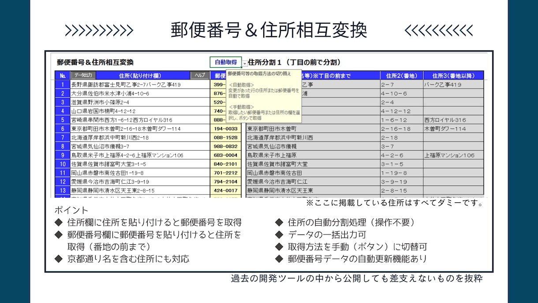Select the 自動取得 mode cell
This screenshot has height=303, width=538.
click(x=226, y=62)
